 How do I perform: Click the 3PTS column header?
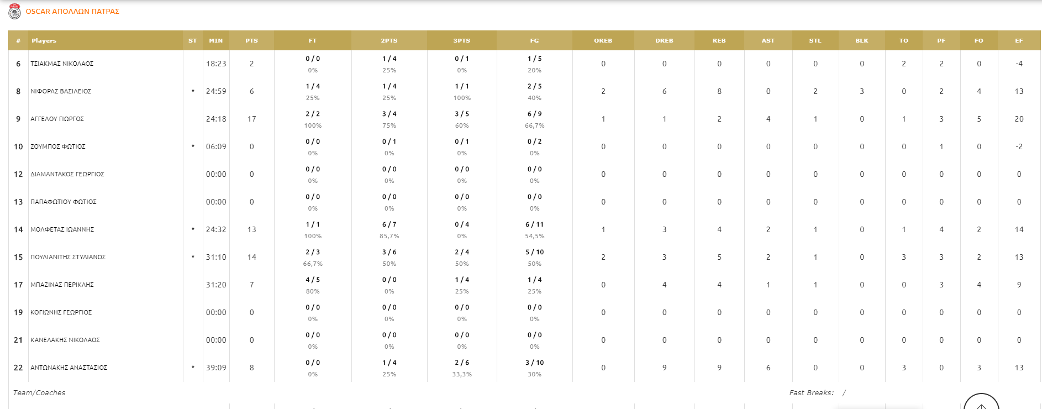(x=461, y=41)
